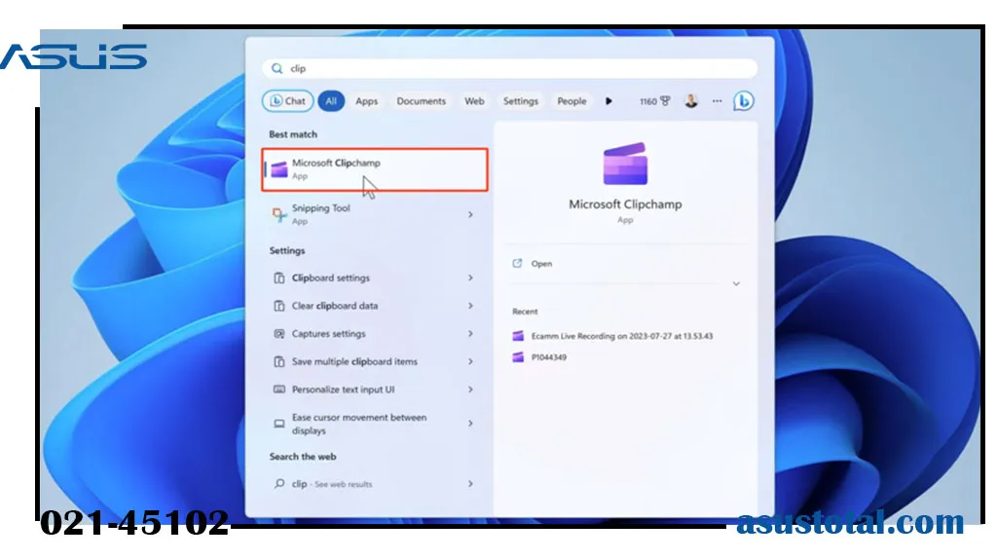Click the Save multiple clipboard items icon
The width and height of the screenshot is (997, 560).
coord(279,361)
